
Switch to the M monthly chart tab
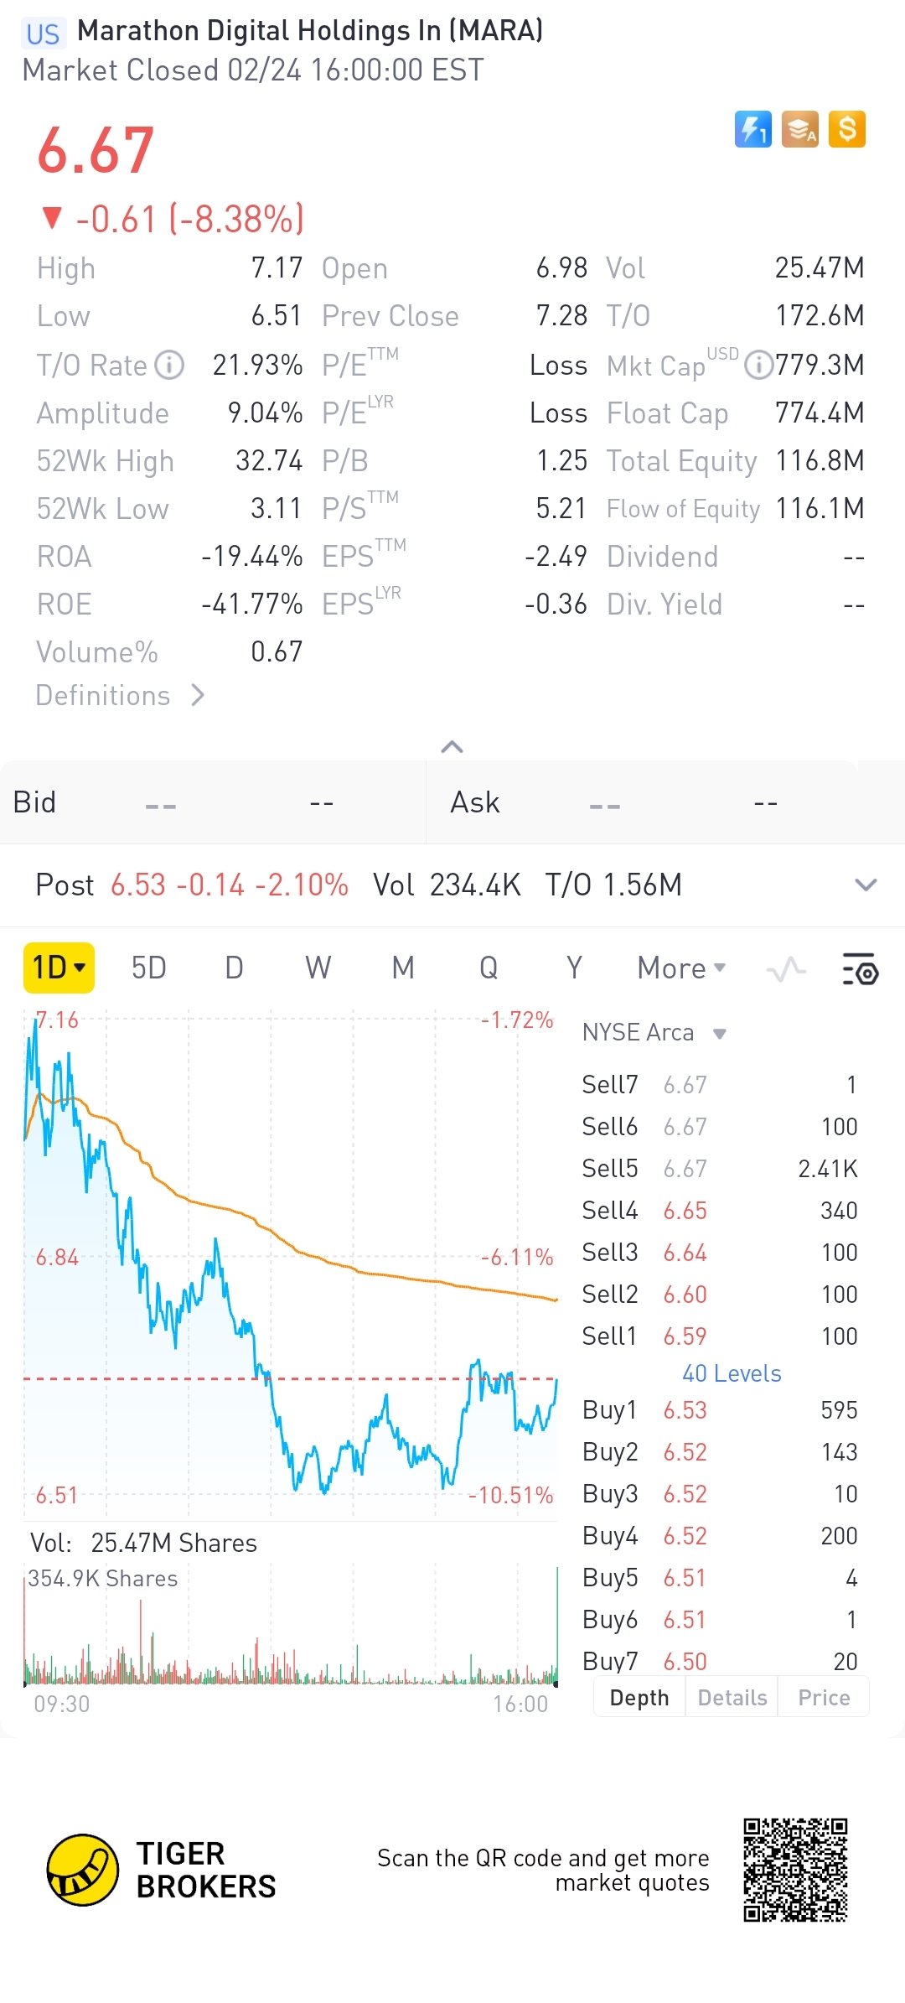pyautogui.click(x=404, y=968)
